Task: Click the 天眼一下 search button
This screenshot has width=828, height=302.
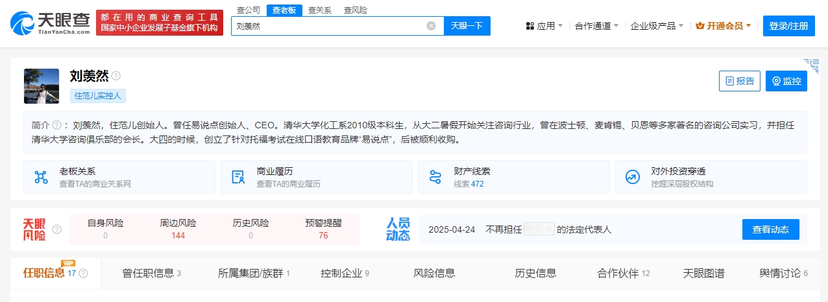Action: [x=467, y=26]
